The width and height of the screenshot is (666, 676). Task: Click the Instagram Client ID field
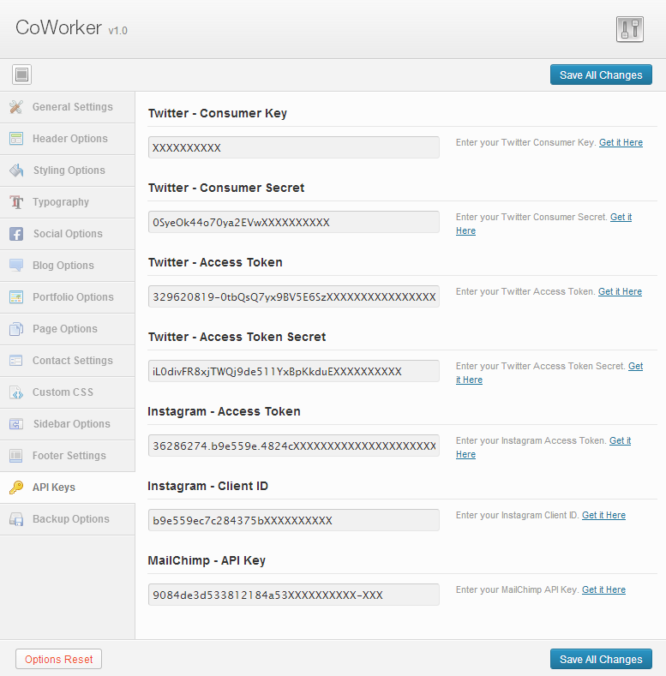[x=294, y=520]
